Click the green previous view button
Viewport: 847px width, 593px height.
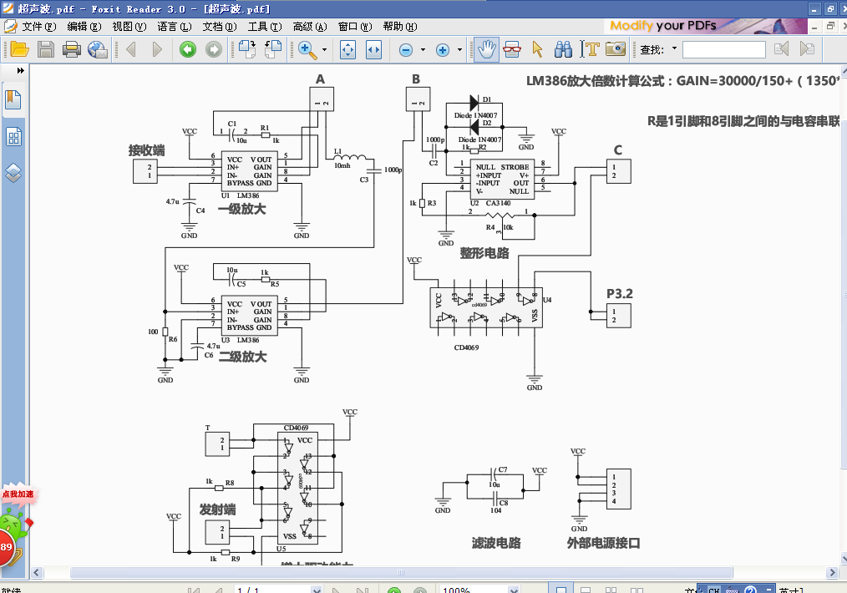(x=187, y=49)
